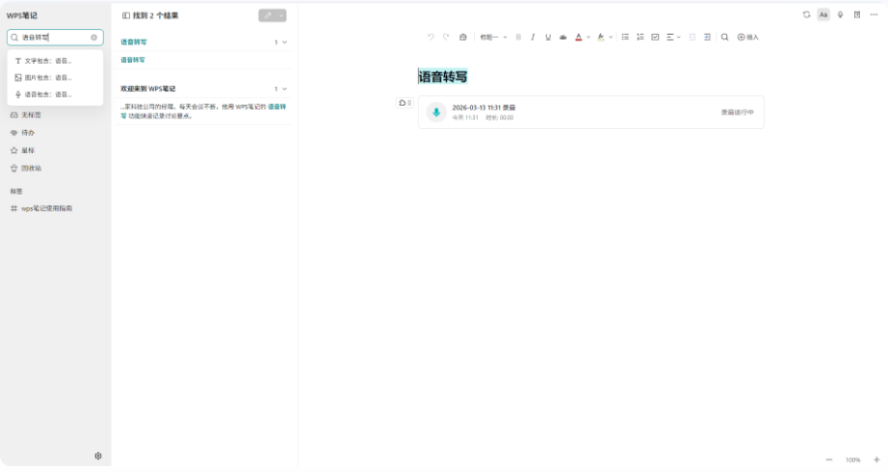Undo the last edit

pyautogui.click(x=430, y=37)
